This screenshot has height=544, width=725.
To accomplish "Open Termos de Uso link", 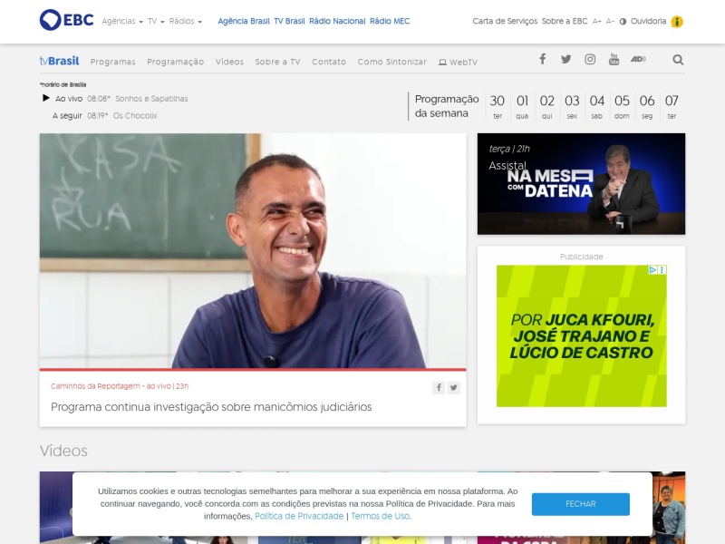I will [x=381, y=516].
